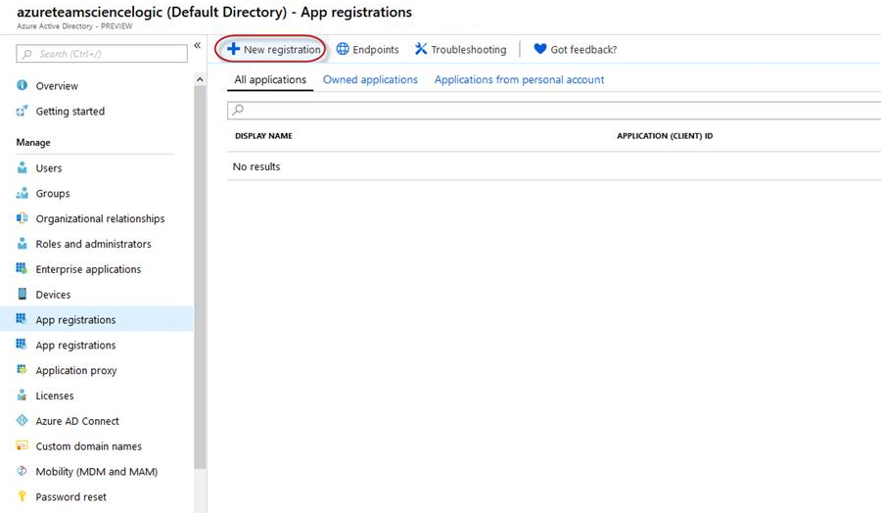Click the Got feedback heart icon
The height and width of the screenshot is (513, 881).
coord(540,49)
